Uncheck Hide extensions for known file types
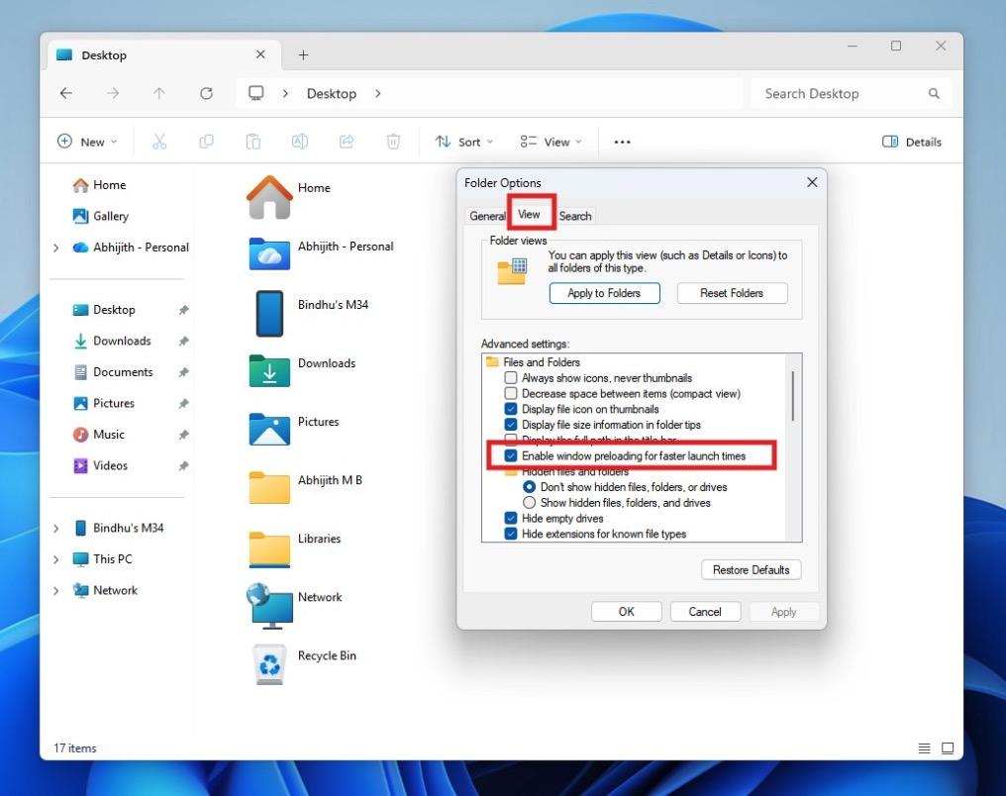This screenshot has height=796, width=1006. coord(511,534)
